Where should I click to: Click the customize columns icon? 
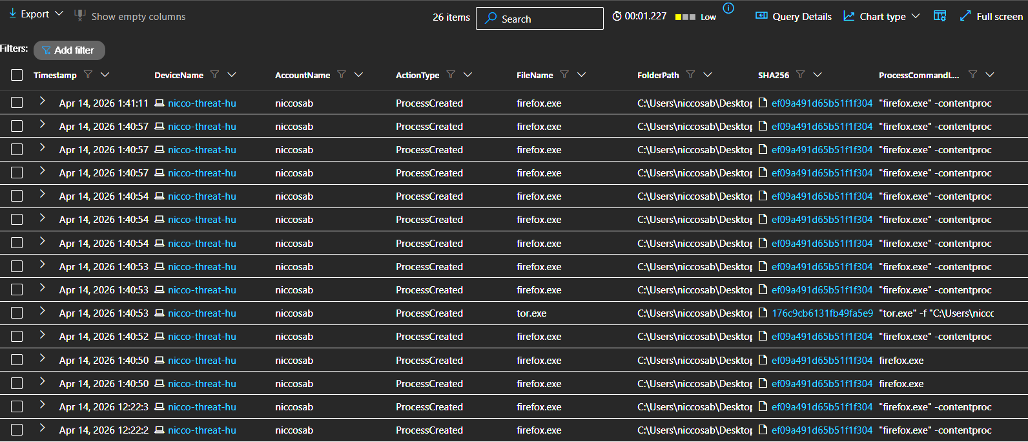click(x=940, y=16)
